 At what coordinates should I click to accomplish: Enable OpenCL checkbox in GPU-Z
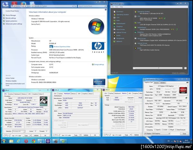[x=155, y=130]
